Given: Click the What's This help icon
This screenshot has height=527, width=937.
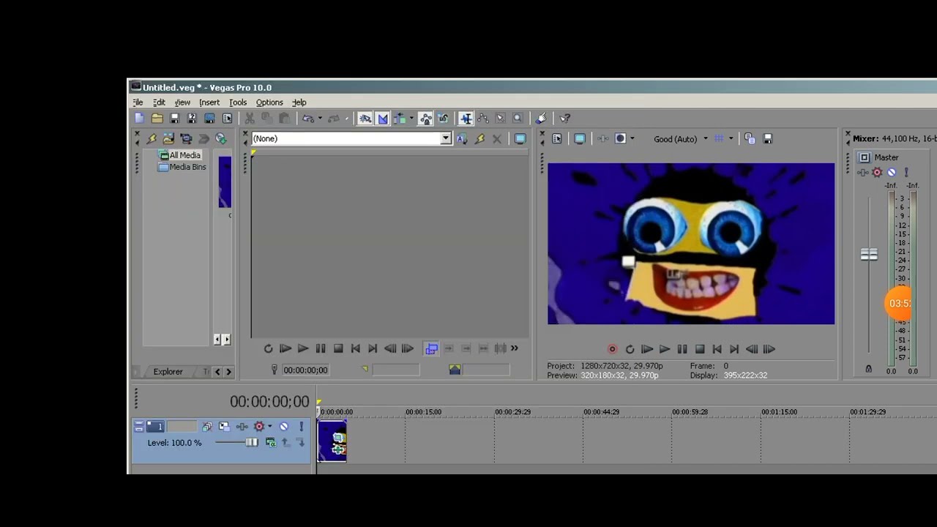Looking at the screenshot, I should [565, 118].
